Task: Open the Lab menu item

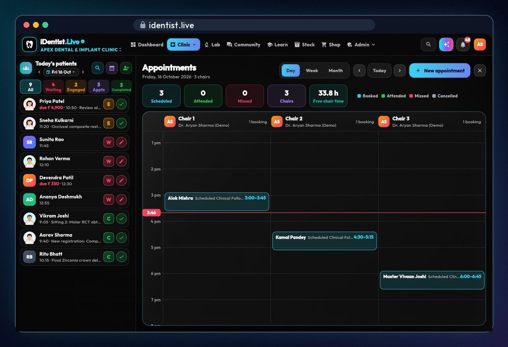Action: [x=212, y=44]
